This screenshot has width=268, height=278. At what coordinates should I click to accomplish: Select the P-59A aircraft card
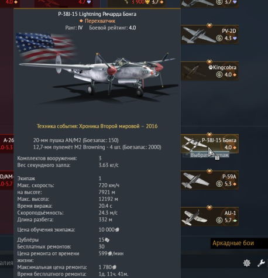(x=209, y=180)
